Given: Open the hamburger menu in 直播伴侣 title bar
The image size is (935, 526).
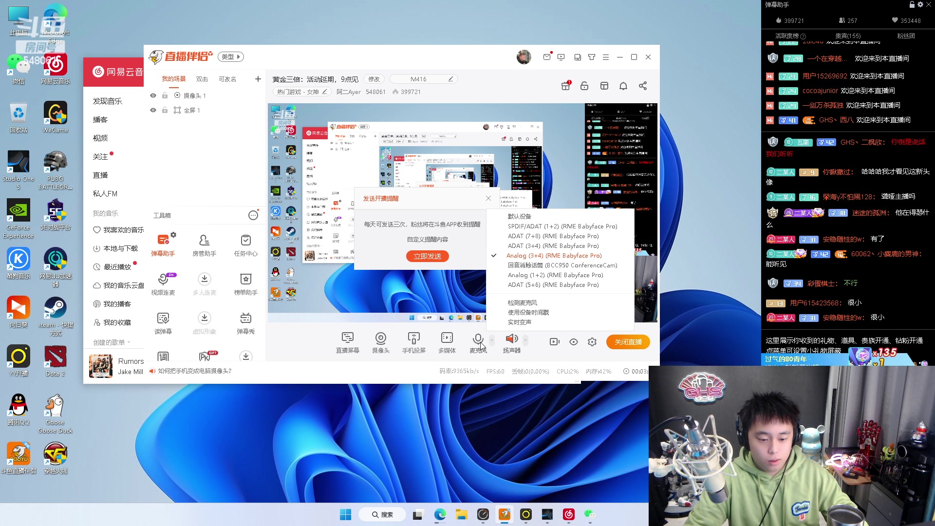Looking at the screenshot, I should (x=606, y=57).
